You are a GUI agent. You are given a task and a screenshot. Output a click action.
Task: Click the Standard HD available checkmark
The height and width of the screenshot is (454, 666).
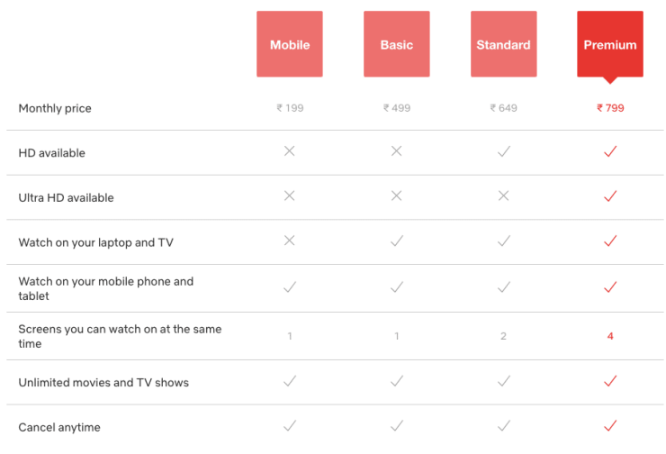pos(503,152)
